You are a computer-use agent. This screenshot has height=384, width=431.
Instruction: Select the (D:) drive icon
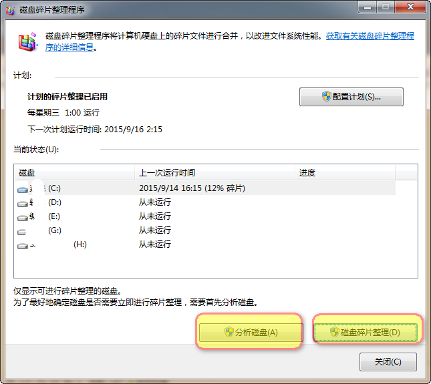click(23, 203)
